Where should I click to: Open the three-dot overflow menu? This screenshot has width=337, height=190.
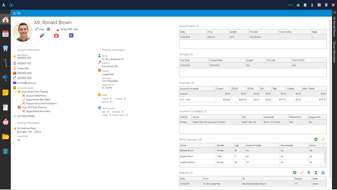[x=290, y=5]
